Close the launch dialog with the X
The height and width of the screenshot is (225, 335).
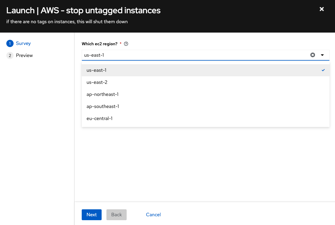321,9
